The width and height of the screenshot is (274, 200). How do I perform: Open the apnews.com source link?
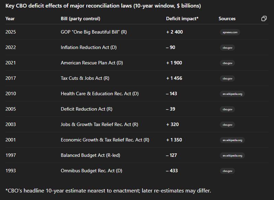coord(229,32)
